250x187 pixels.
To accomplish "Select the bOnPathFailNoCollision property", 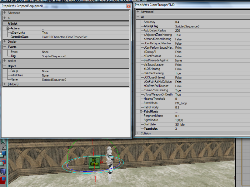I will click(193, 82).
